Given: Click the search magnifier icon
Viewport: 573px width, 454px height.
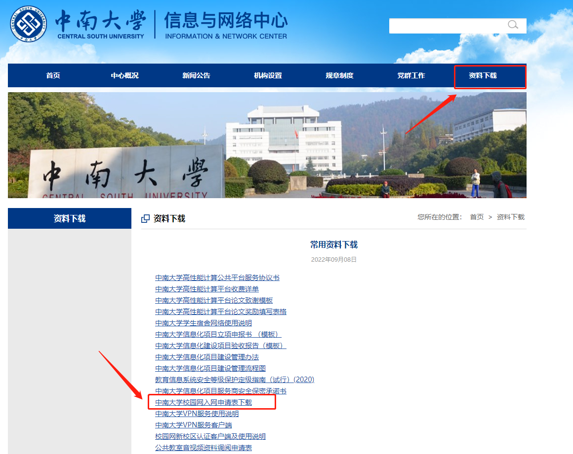Looking at the screenshot, I should pos(513,25).
